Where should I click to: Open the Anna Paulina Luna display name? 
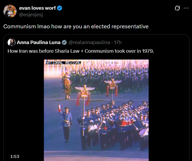(39, 42)
